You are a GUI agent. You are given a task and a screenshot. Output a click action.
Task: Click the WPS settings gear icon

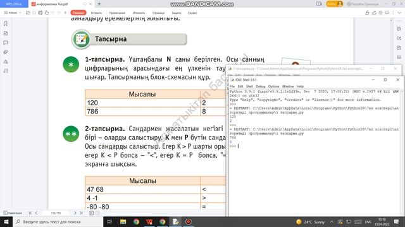[380, 13]
